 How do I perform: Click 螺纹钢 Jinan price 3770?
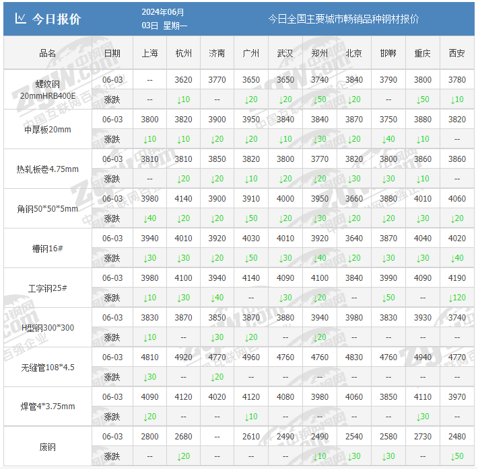tap(217, 80)
